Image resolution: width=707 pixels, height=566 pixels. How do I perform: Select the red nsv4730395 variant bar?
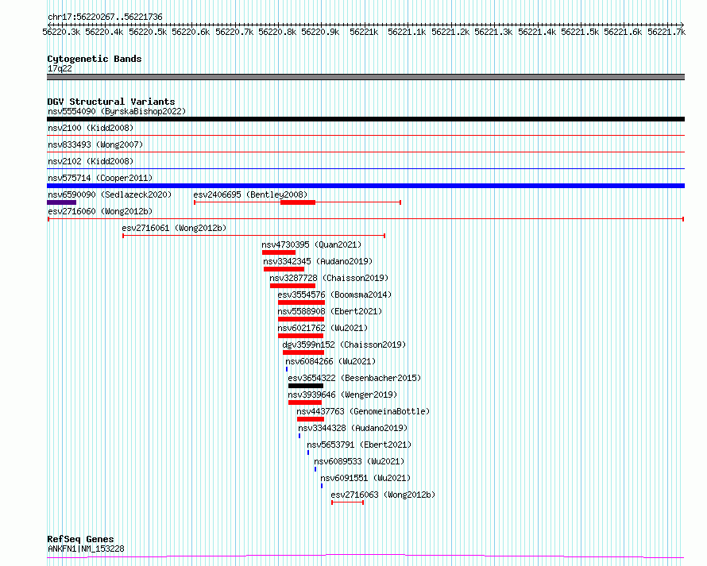(x=279, y=252)
